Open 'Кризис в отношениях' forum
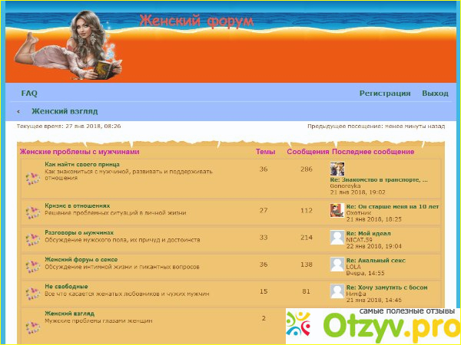 pos(77,205)
